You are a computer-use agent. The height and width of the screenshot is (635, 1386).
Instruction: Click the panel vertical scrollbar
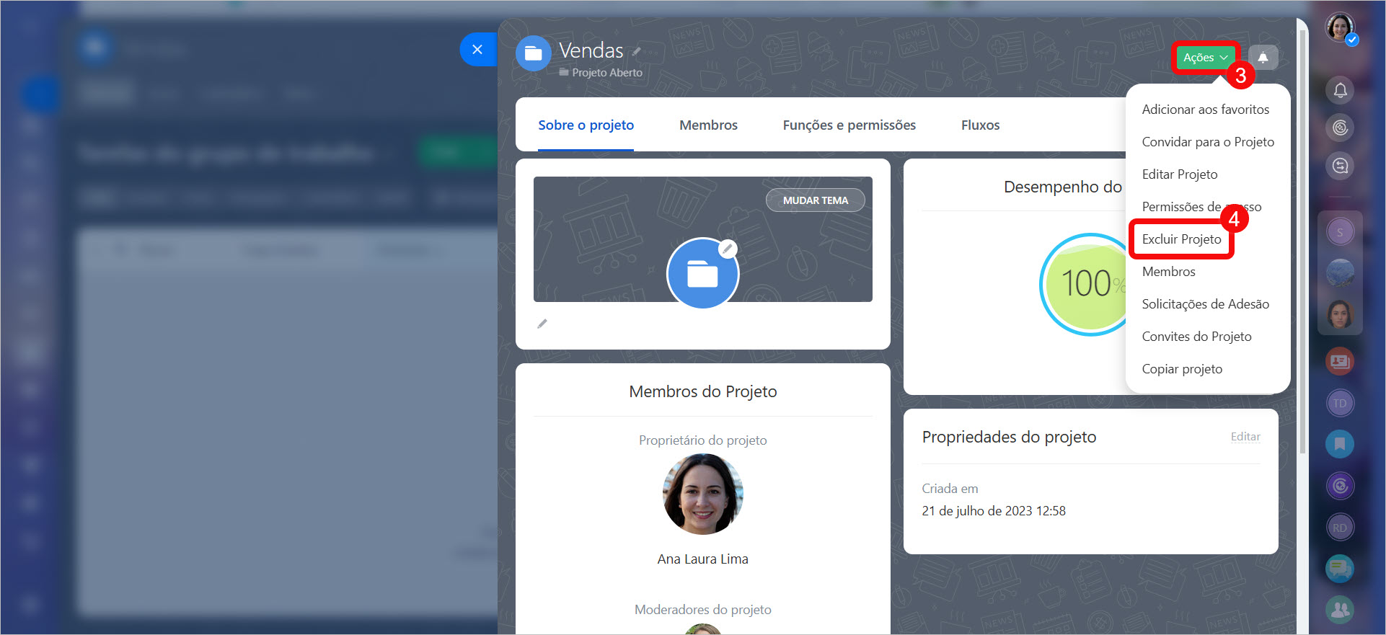point(1302,243)
